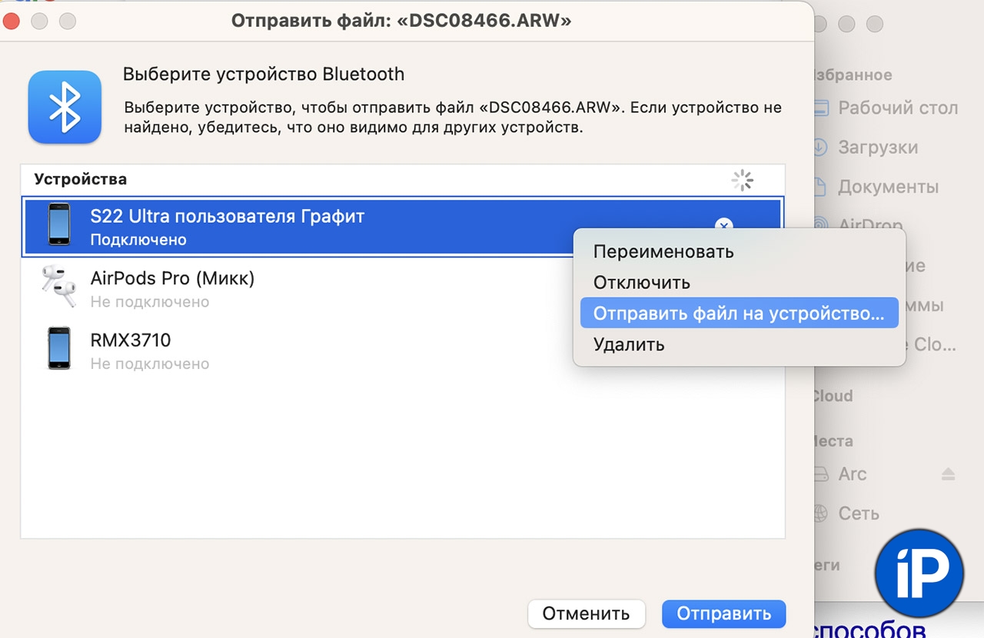
Task: Click the Отменить button
Action: coord(587,613)
